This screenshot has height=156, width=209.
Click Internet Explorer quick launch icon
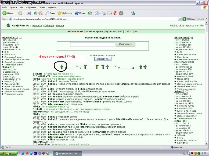point(23,153)
